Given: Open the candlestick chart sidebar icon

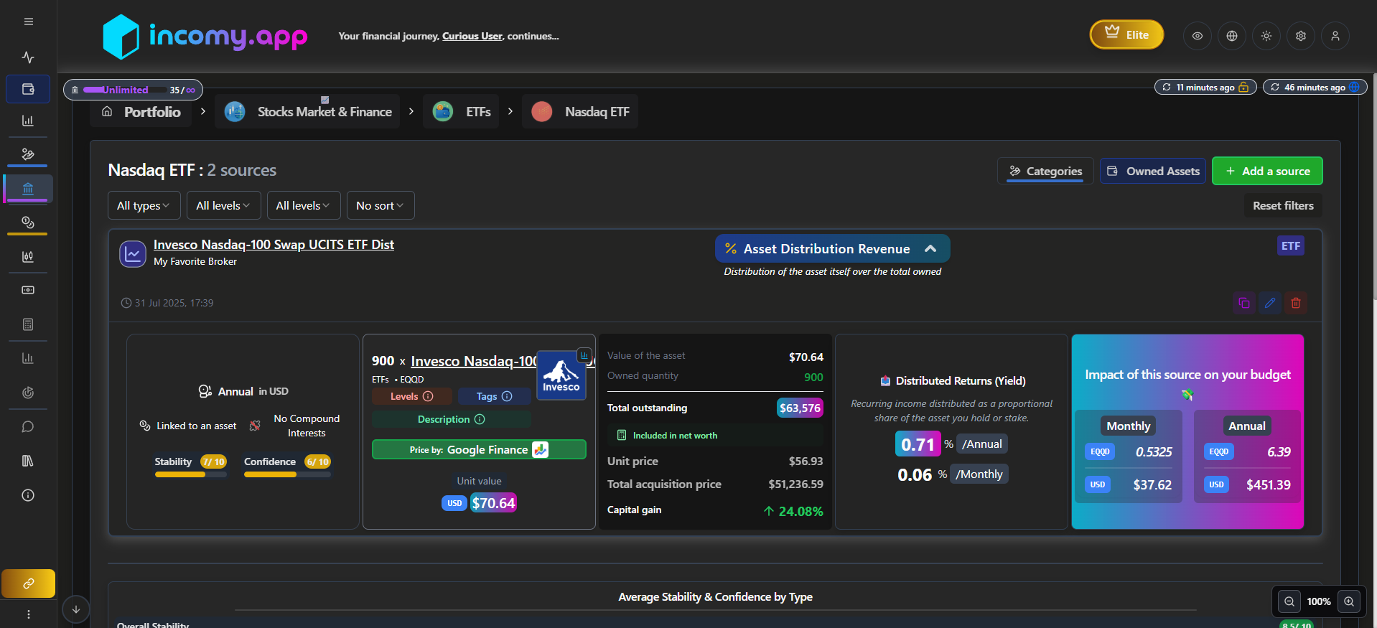Looking at the screenshot, I should (28, 256).
